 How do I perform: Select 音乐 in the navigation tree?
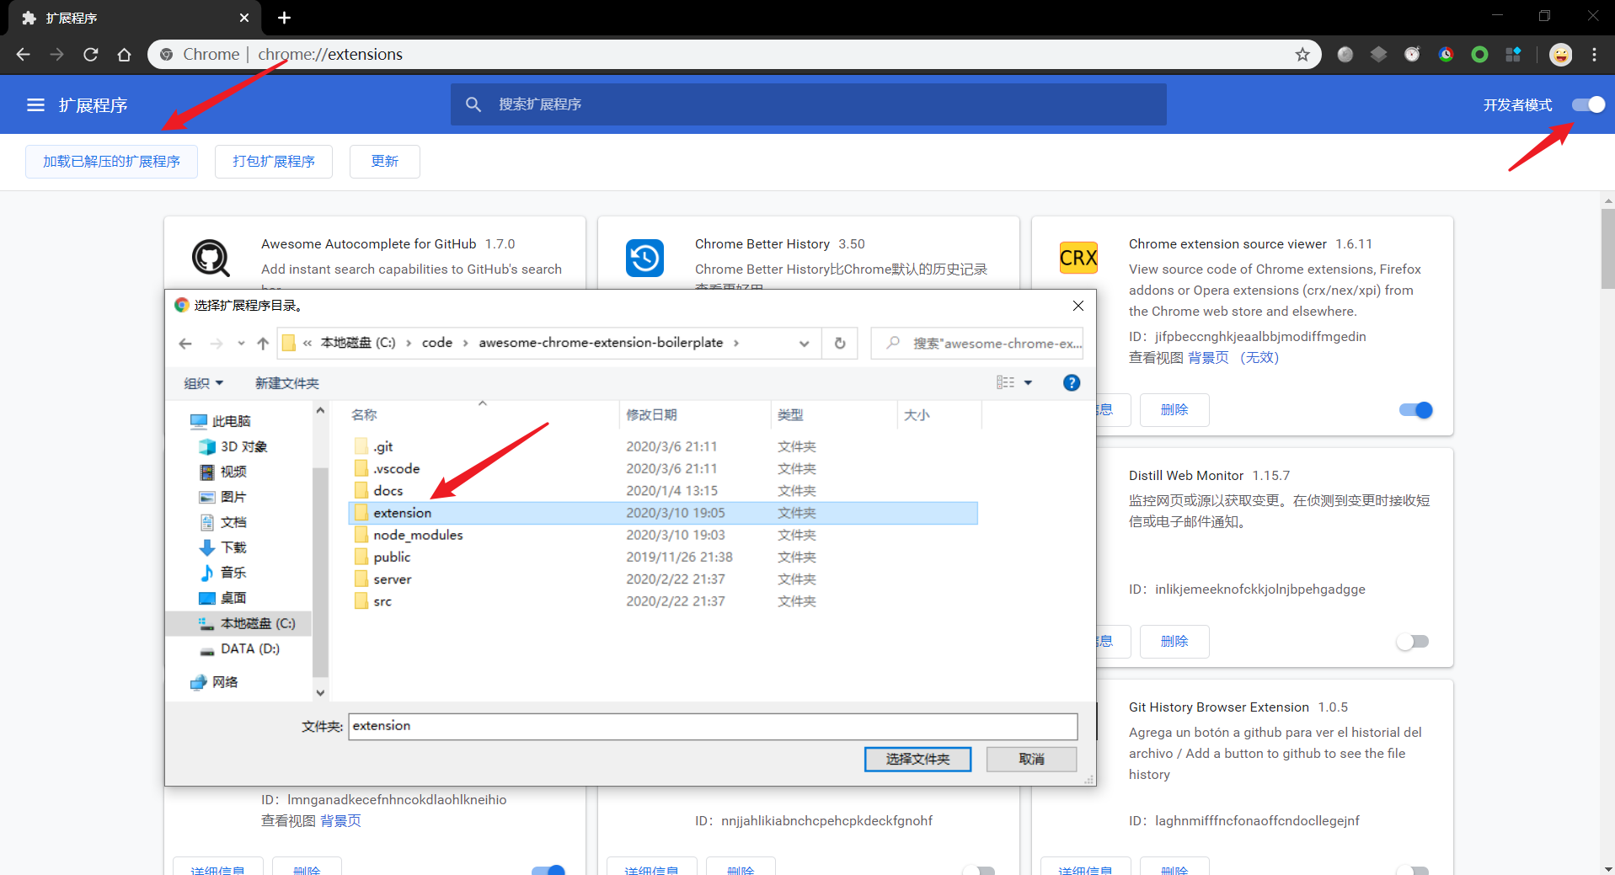pyautogui.click(x=222, y=573)
